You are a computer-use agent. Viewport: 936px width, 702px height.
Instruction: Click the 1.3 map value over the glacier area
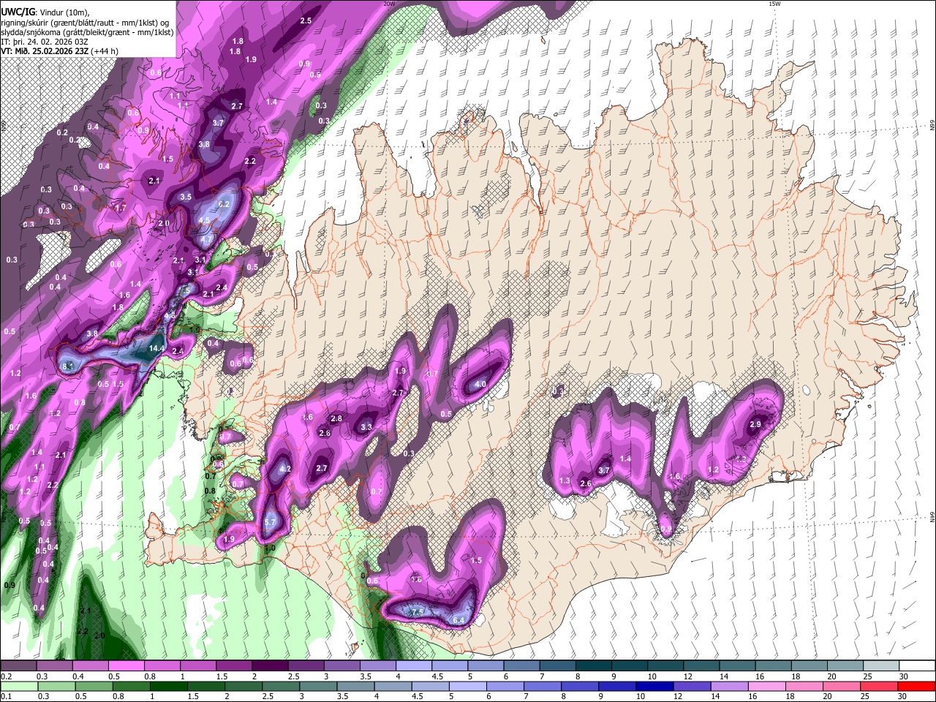pos(565,481)
